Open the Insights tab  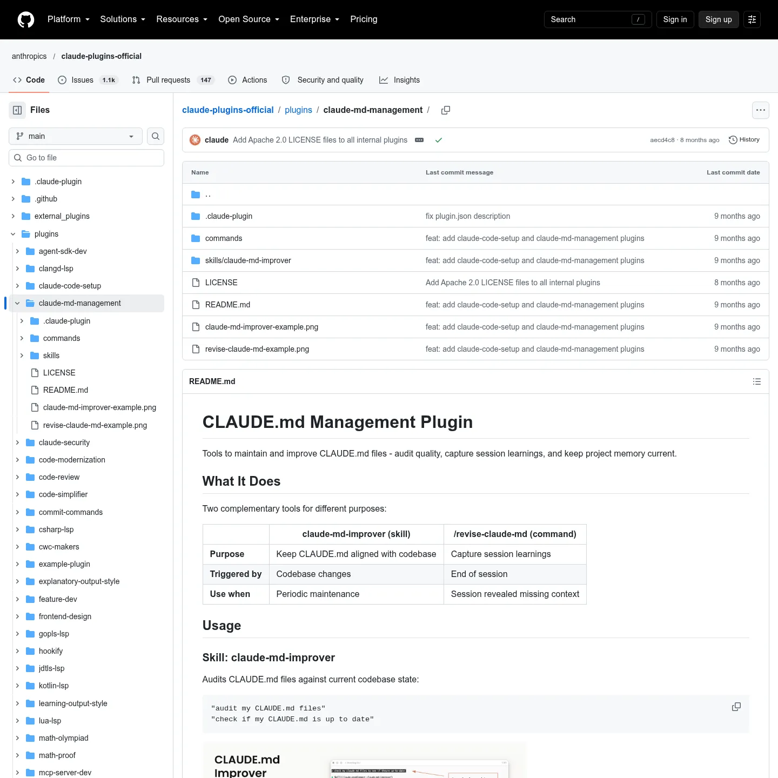coord(399,80)
